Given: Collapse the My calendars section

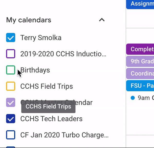Looking at the screenshot, I should [x=102, y=20].
